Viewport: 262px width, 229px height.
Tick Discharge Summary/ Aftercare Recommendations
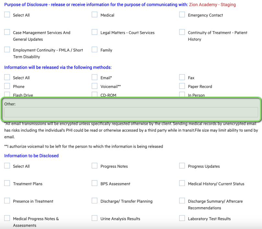[182, 200]
